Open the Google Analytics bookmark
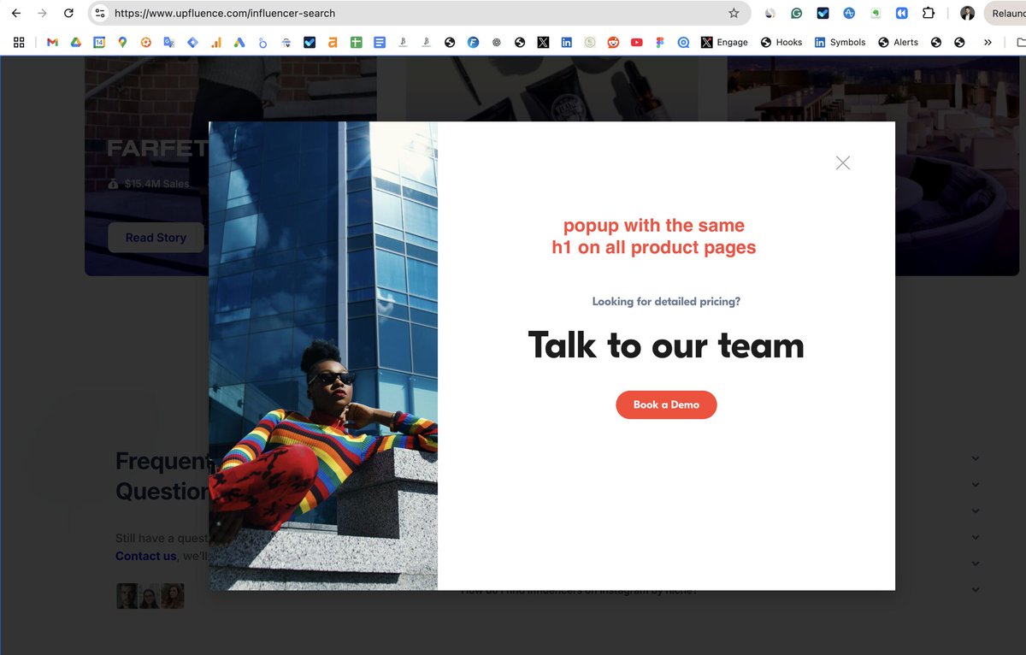This screenshot has width=1026, height=655. (216, 42)
